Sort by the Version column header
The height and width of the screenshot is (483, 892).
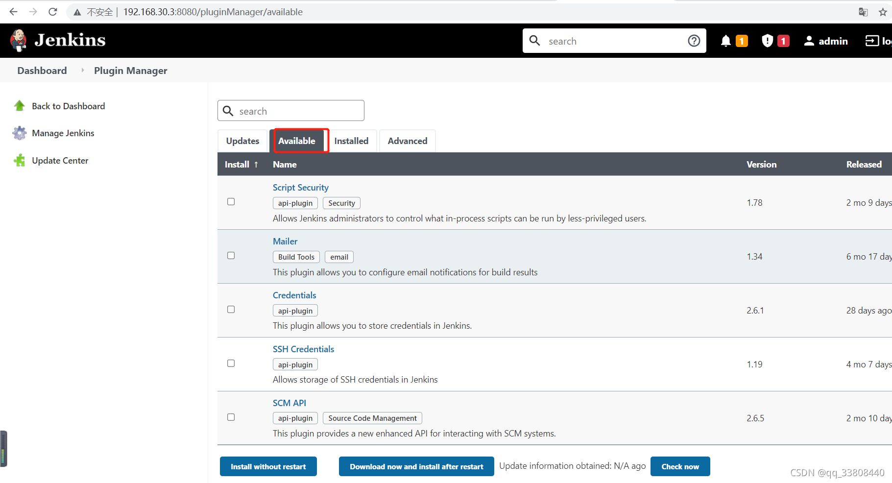click(762, 165)
